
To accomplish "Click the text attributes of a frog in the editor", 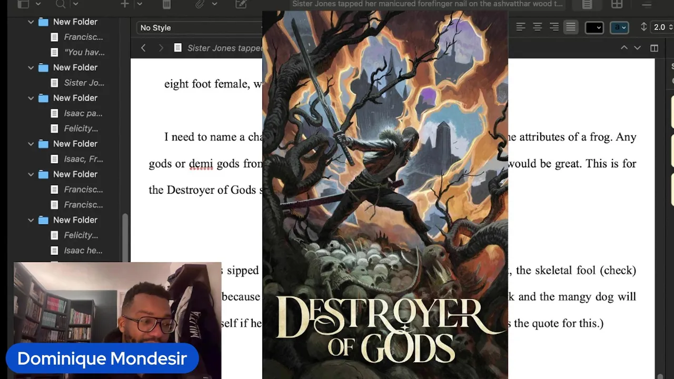I will [x=566, y=137].
